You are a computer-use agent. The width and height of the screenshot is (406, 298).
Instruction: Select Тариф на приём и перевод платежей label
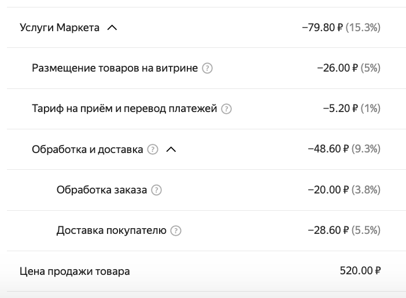click(124, 109)
